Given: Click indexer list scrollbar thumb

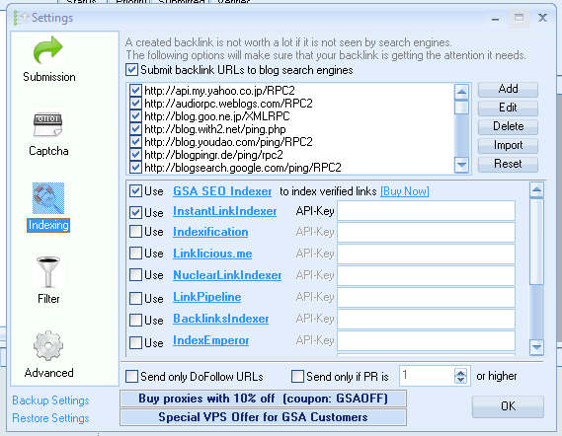Looking at the screenshot, I should 536,242.
